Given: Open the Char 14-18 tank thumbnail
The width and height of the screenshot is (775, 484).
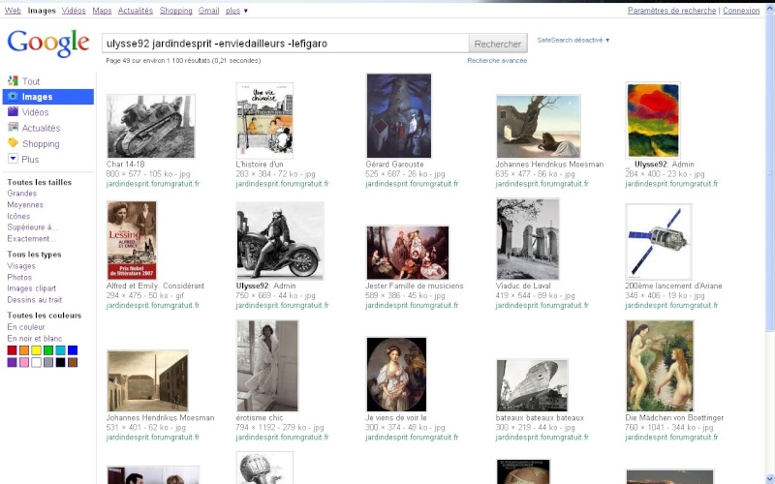Looking at the screenshot, I should pyautogui.click(x=151, y=127).
